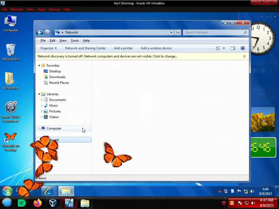Click the tulips picture gadget
Screen dimensions: 279x209
pyautogui.click(x=263, y=119)
